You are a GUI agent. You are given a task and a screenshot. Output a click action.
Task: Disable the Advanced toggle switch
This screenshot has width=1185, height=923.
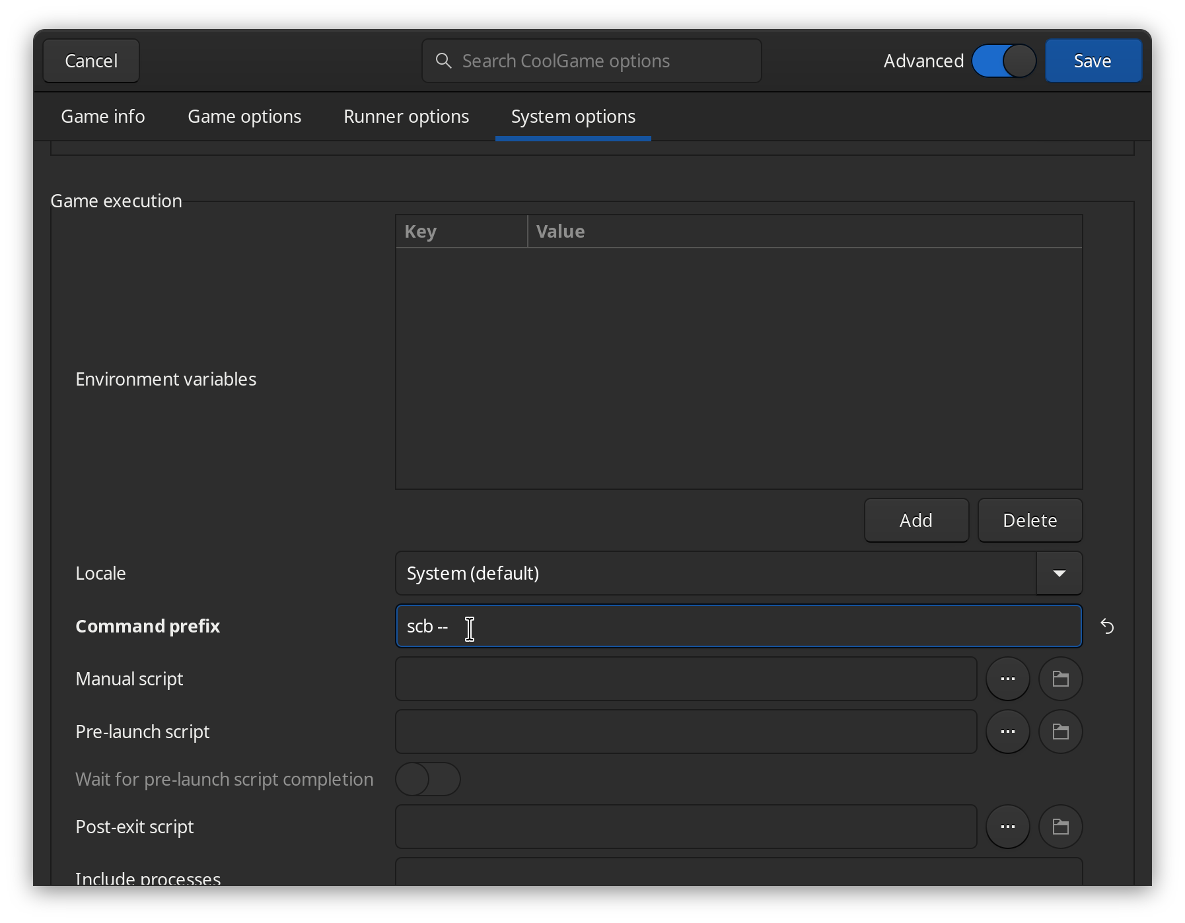(x=1003, y=61)
